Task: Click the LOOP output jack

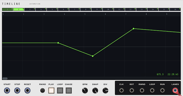Action: [152, 90]
